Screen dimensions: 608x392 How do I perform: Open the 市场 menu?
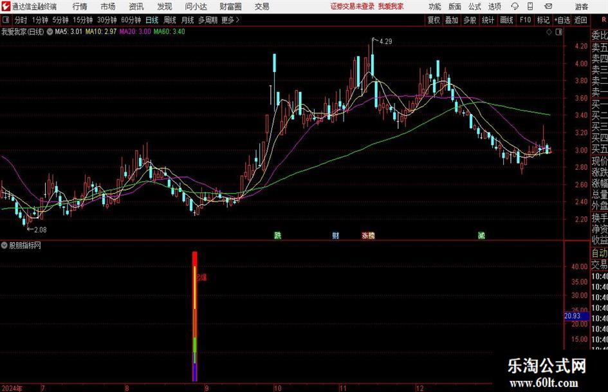pyautogui.click(x=108, y=6)
